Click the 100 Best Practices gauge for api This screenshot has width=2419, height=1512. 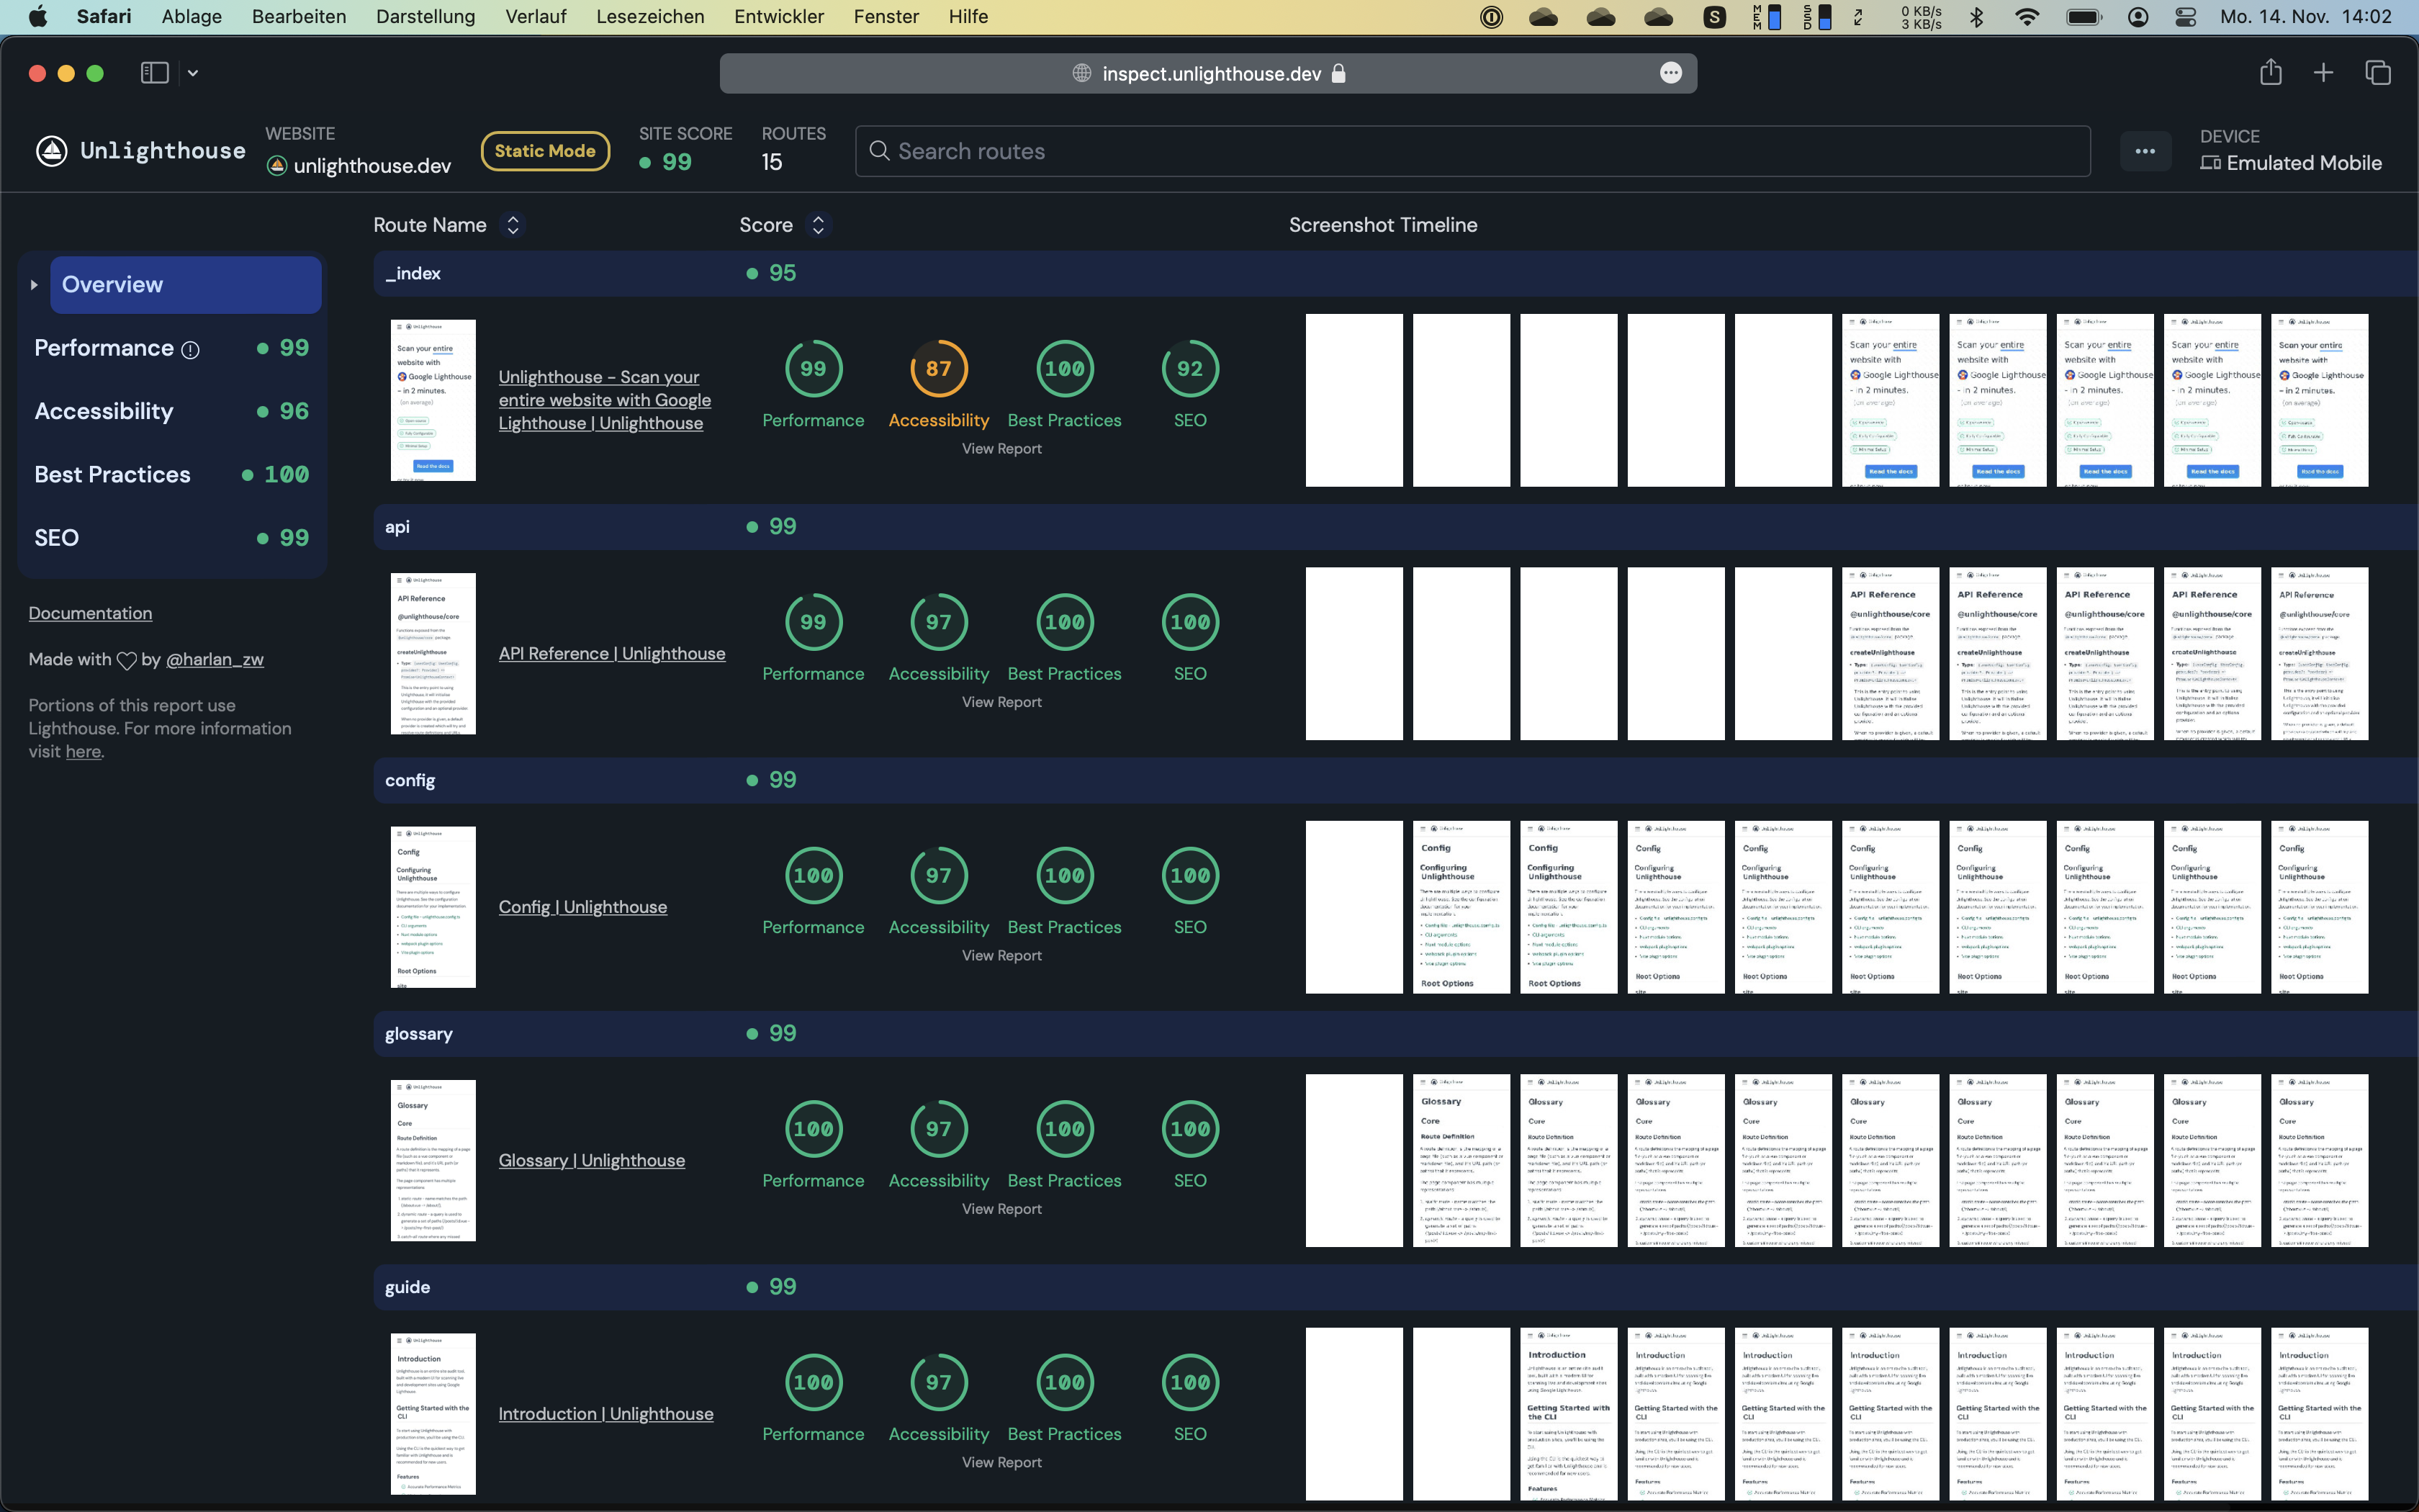tap(1065, 622)
